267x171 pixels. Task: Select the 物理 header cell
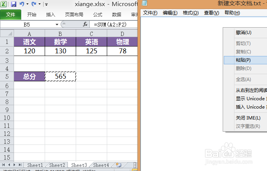(x=122, y=42)
